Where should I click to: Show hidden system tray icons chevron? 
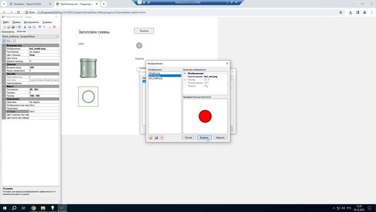(334, 208)
